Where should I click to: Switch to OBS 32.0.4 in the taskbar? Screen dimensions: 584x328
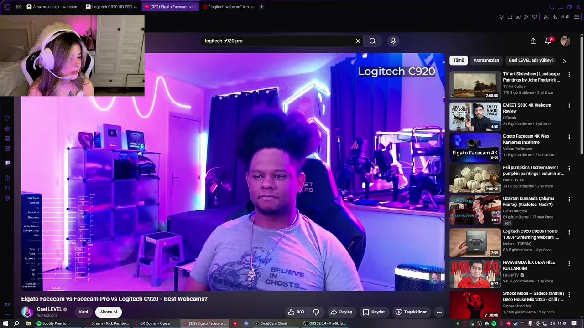325,323
